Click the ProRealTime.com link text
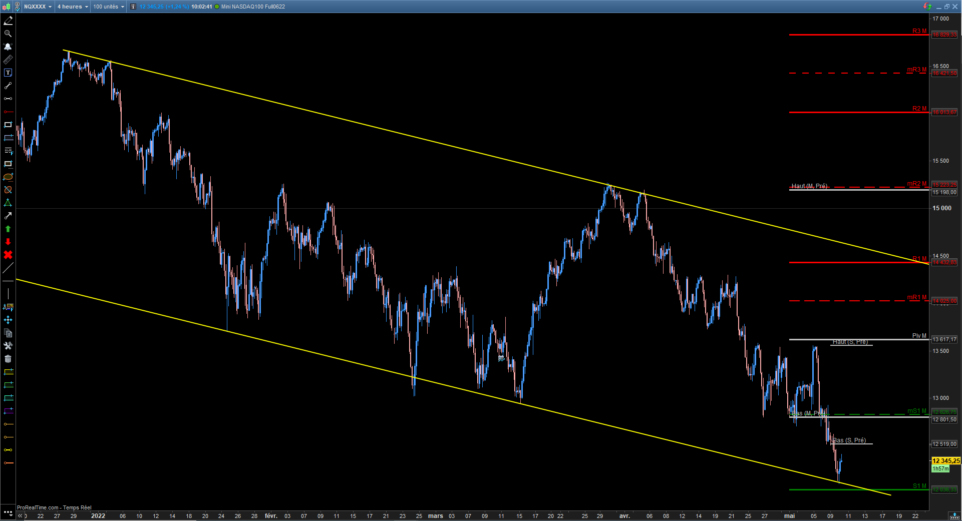Image resolution: width=962 pixels, height=521 pixels. click(x=38, y=507)
